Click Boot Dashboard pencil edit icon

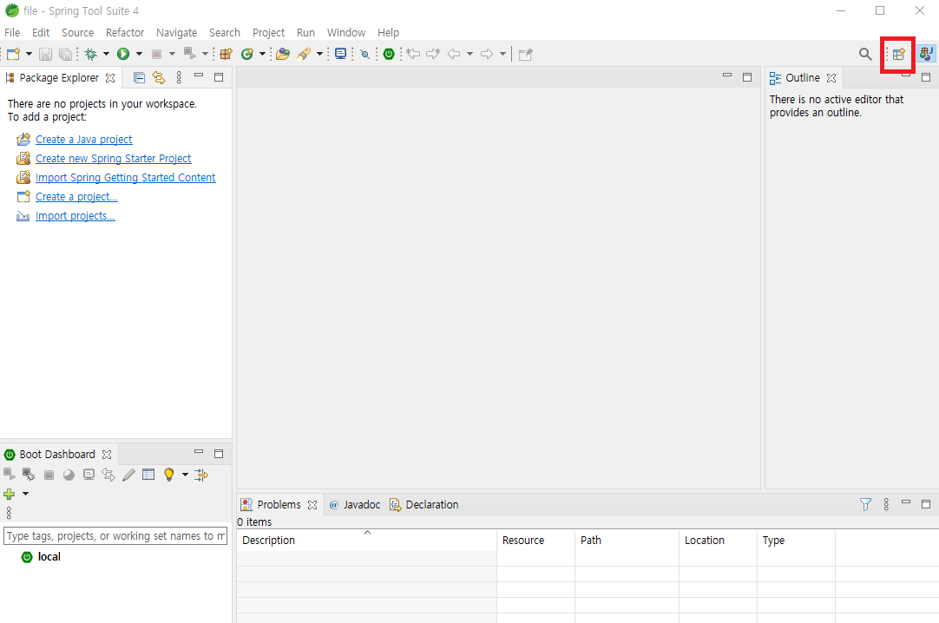[128, 475]
